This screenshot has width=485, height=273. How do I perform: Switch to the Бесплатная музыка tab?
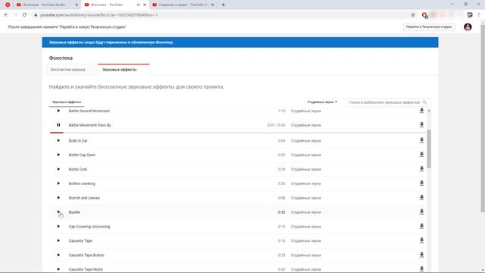(68, 70)
